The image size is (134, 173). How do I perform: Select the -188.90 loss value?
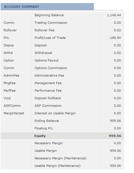[115, 38]
